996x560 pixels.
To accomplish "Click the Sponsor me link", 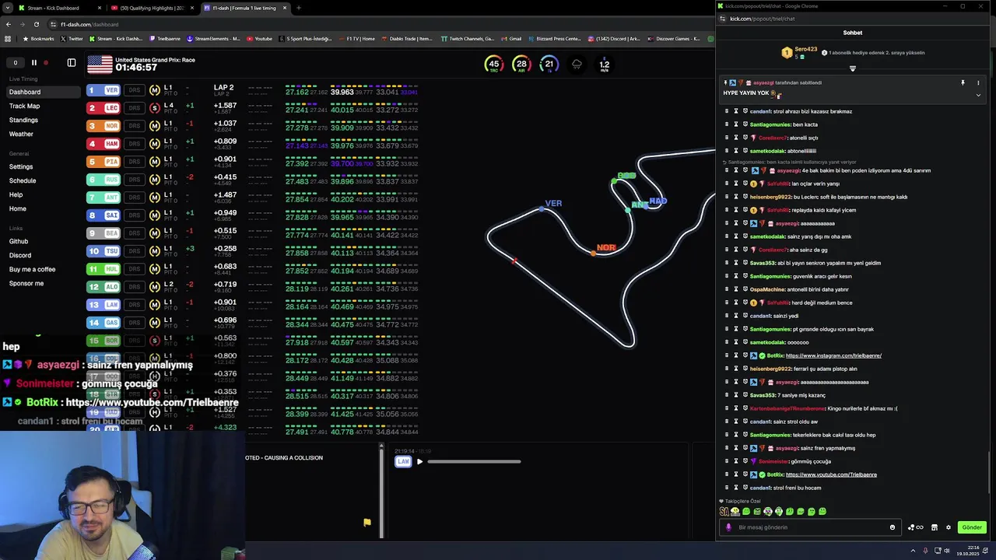I will (26, 283).
